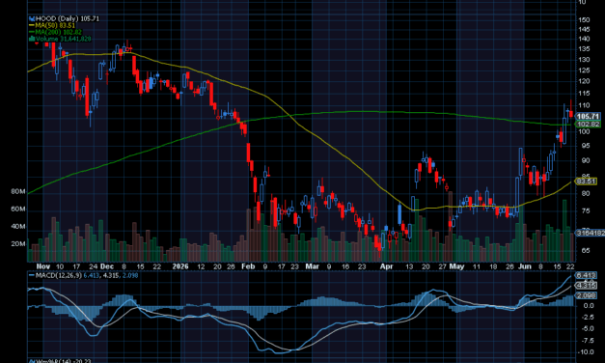Click the green 102.82 tag on price axis

coord(588,124)
